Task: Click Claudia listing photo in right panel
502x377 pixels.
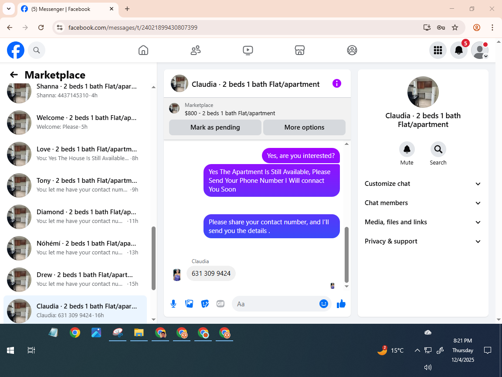Action: [423, 92]
